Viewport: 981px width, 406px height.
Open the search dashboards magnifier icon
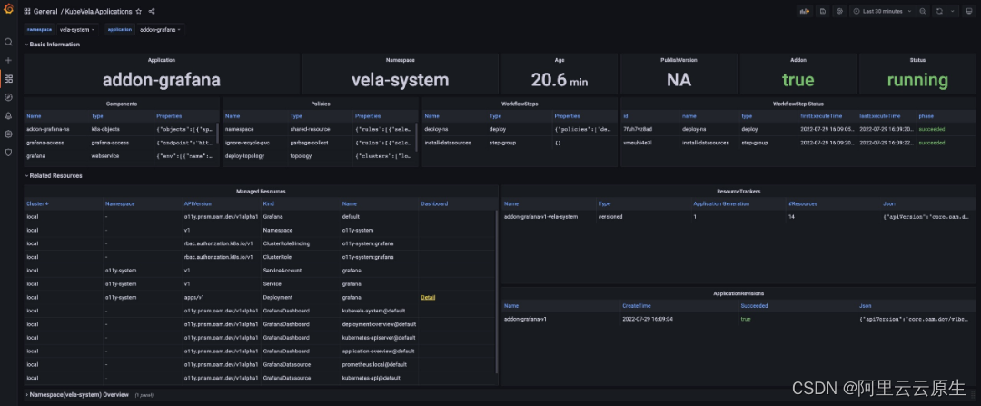(8, 42)
